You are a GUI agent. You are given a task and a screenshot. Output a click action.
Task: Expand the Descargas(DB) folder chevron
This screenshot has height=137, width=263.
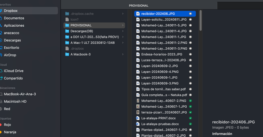123,31
